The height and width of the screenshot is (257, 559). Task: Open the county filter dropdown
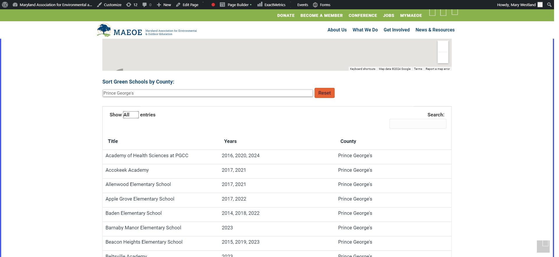click(x=208, y=93)
